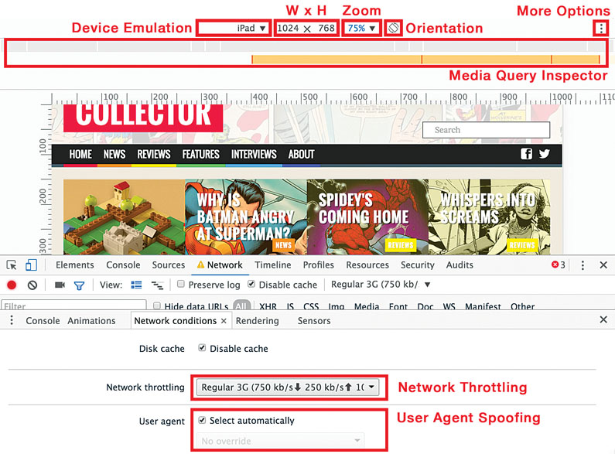Switch to the Security tab

pyautogui.click(x=418, y=265)
